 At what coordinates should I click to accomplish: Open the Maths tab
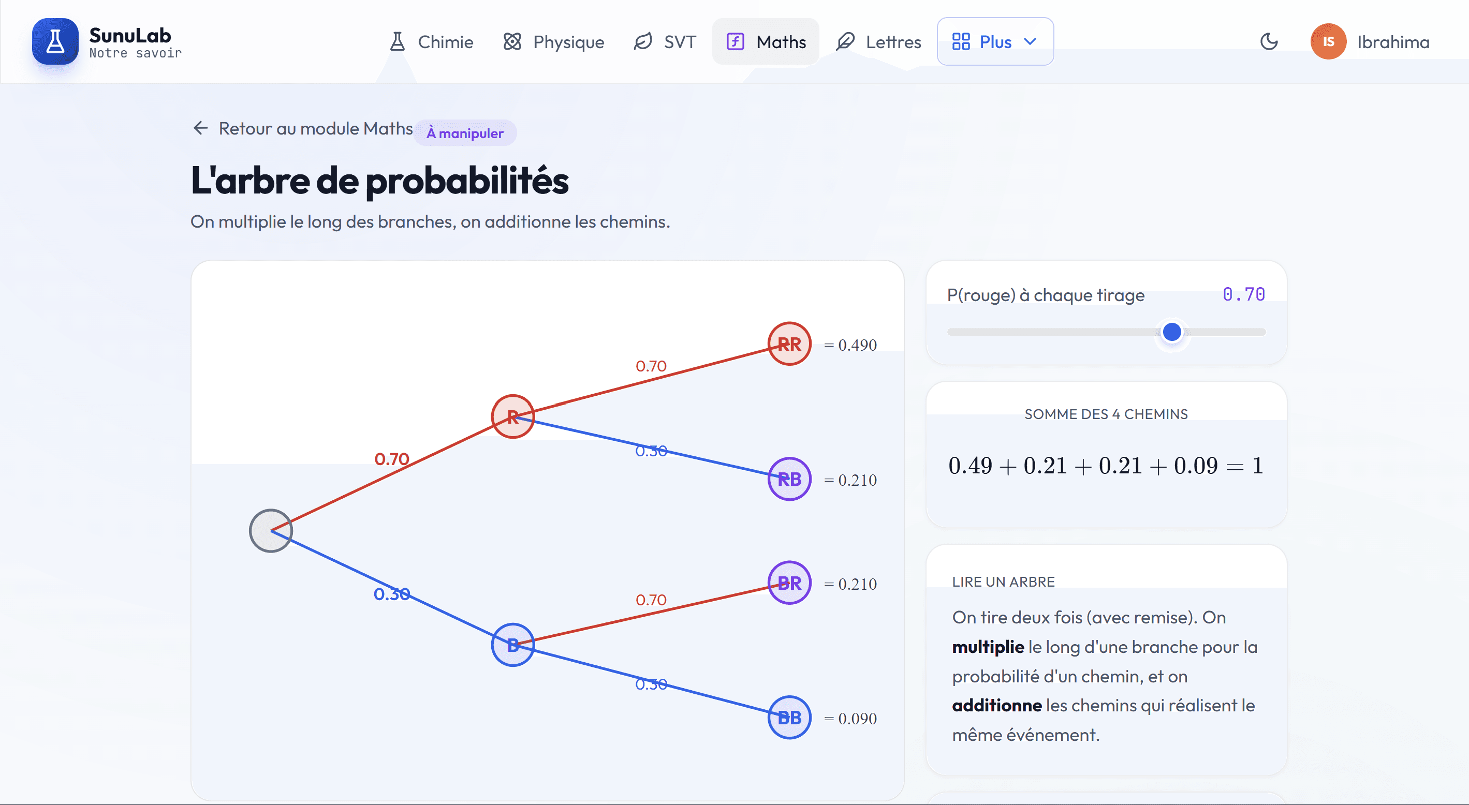(x=765, y=41)
